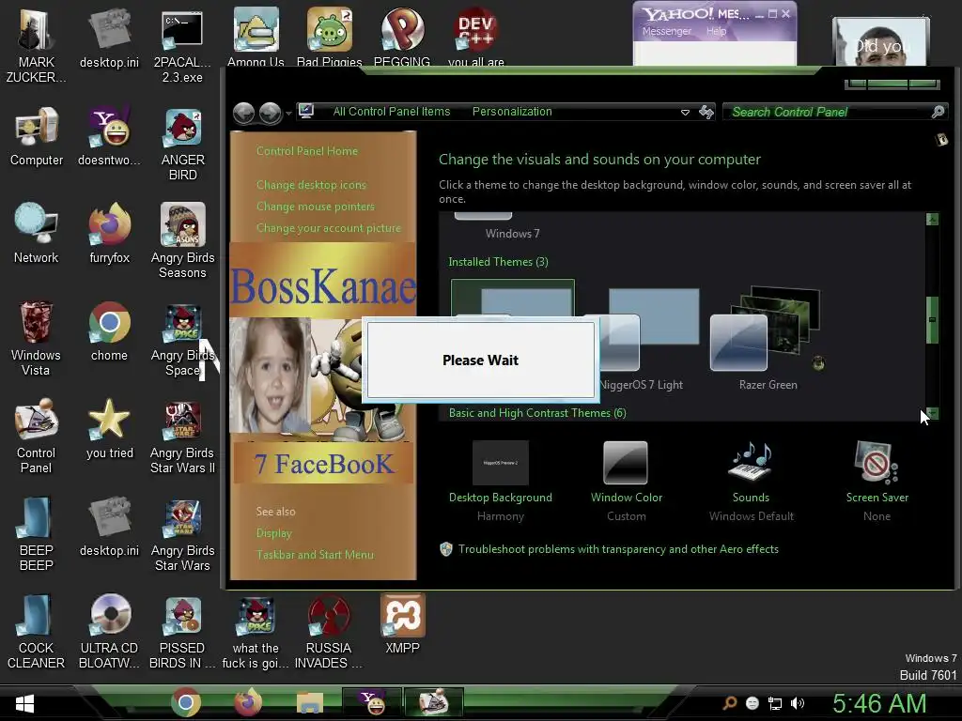Click themes list scroll up arrow
The width and height of the screenshot is (962, 721).
932,219
